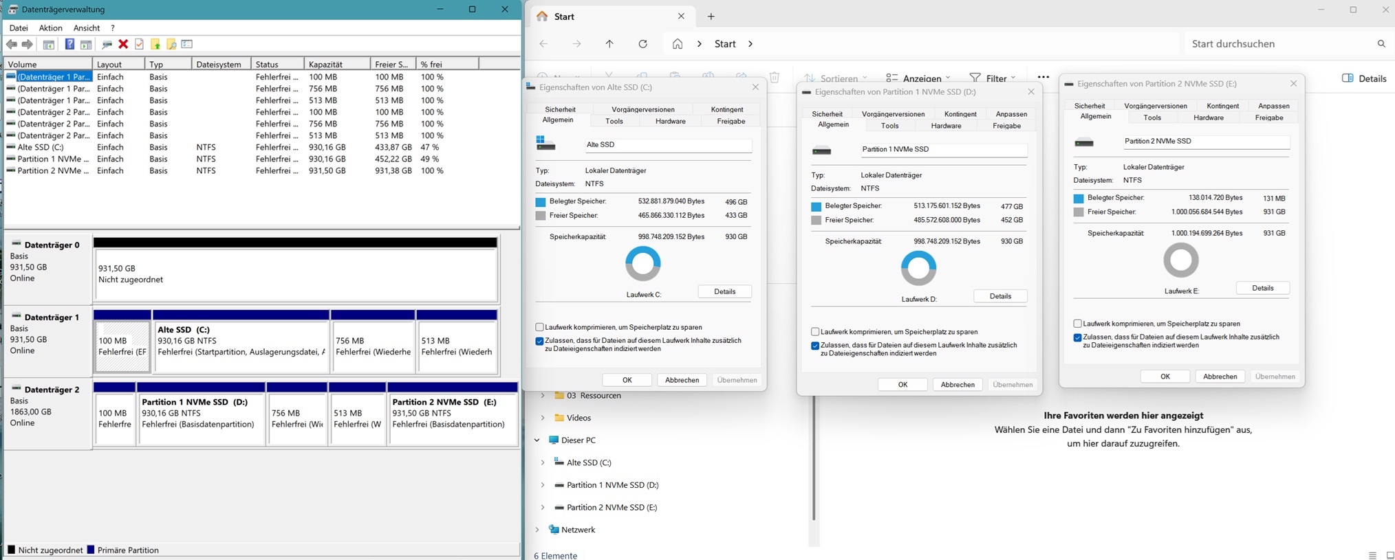The image size is (1395, 560).
Task: Switch to Tools tab in Alte SSD (C:) dialog
Action: tap(614, 121)
